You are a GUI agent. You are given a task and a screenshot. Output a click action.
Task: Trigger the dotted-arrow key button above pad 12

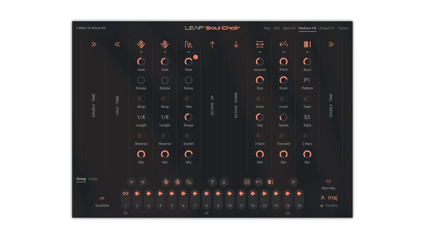(259, 182)
